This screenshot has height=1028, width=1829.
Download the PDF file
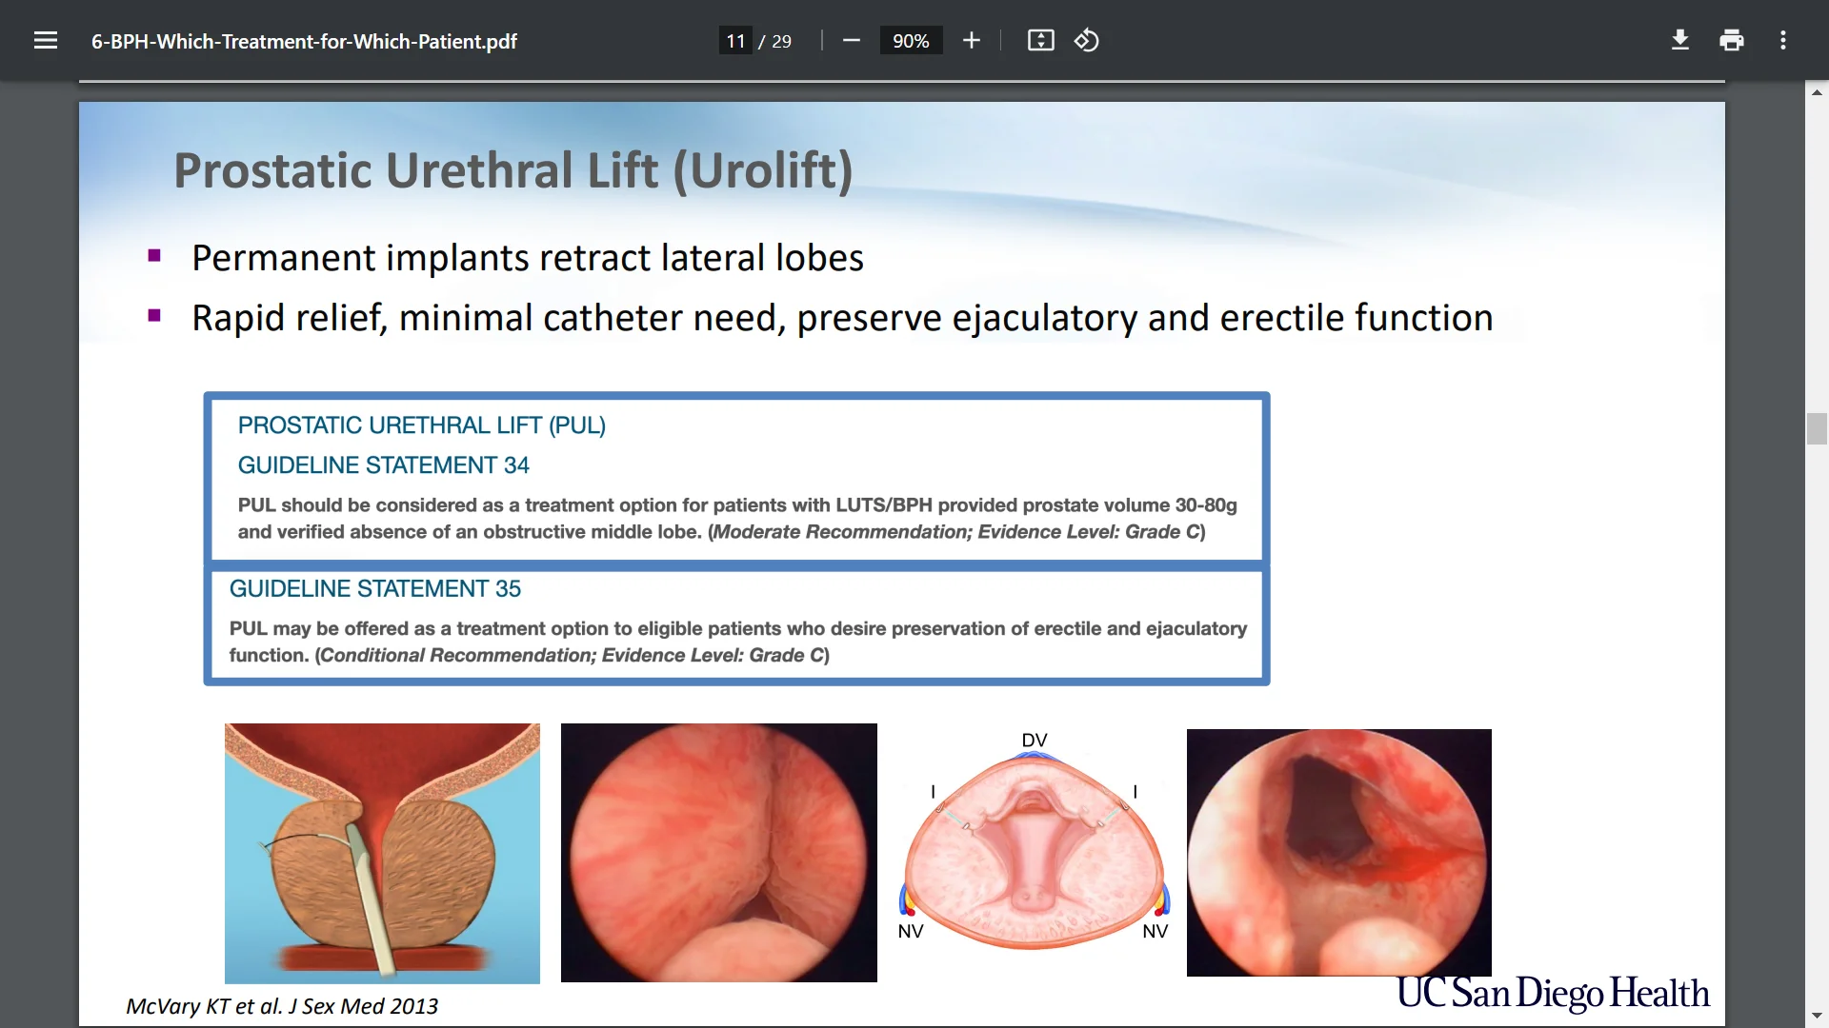tap(1680, 41)
